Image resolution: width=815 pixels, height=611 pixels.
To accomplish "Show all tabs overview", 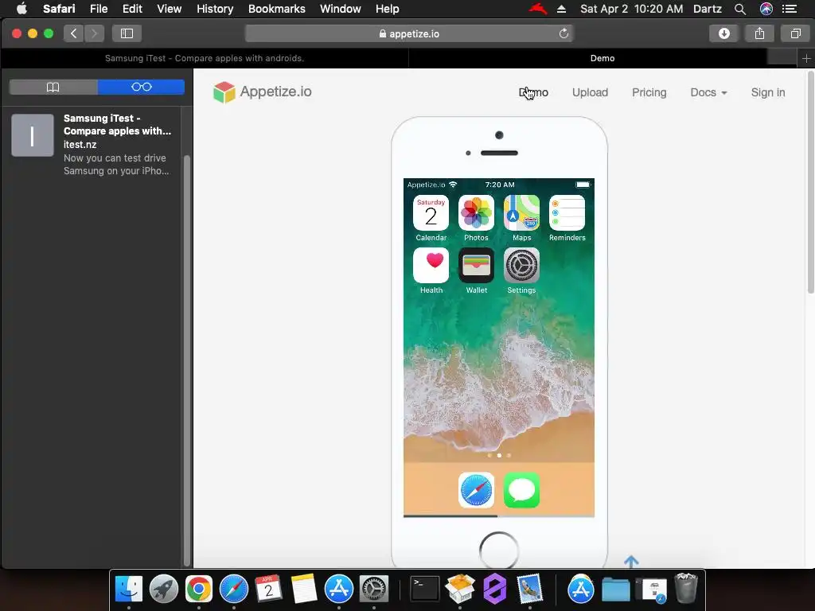I will point(795,33).
